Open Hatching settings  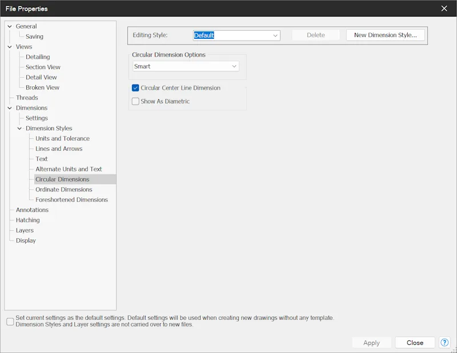click(x=27, y=220)
